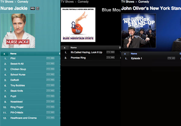Screen dimensions: 181x126
Task: Open the Blue Mountain State poster artwork
Action: (78, 24)
